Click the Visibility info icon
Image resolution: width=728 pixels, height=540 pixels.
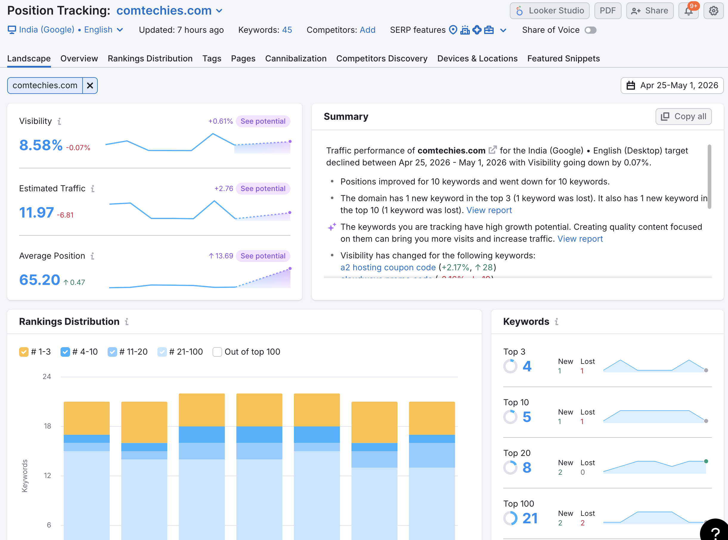click(x=59, y=121)
